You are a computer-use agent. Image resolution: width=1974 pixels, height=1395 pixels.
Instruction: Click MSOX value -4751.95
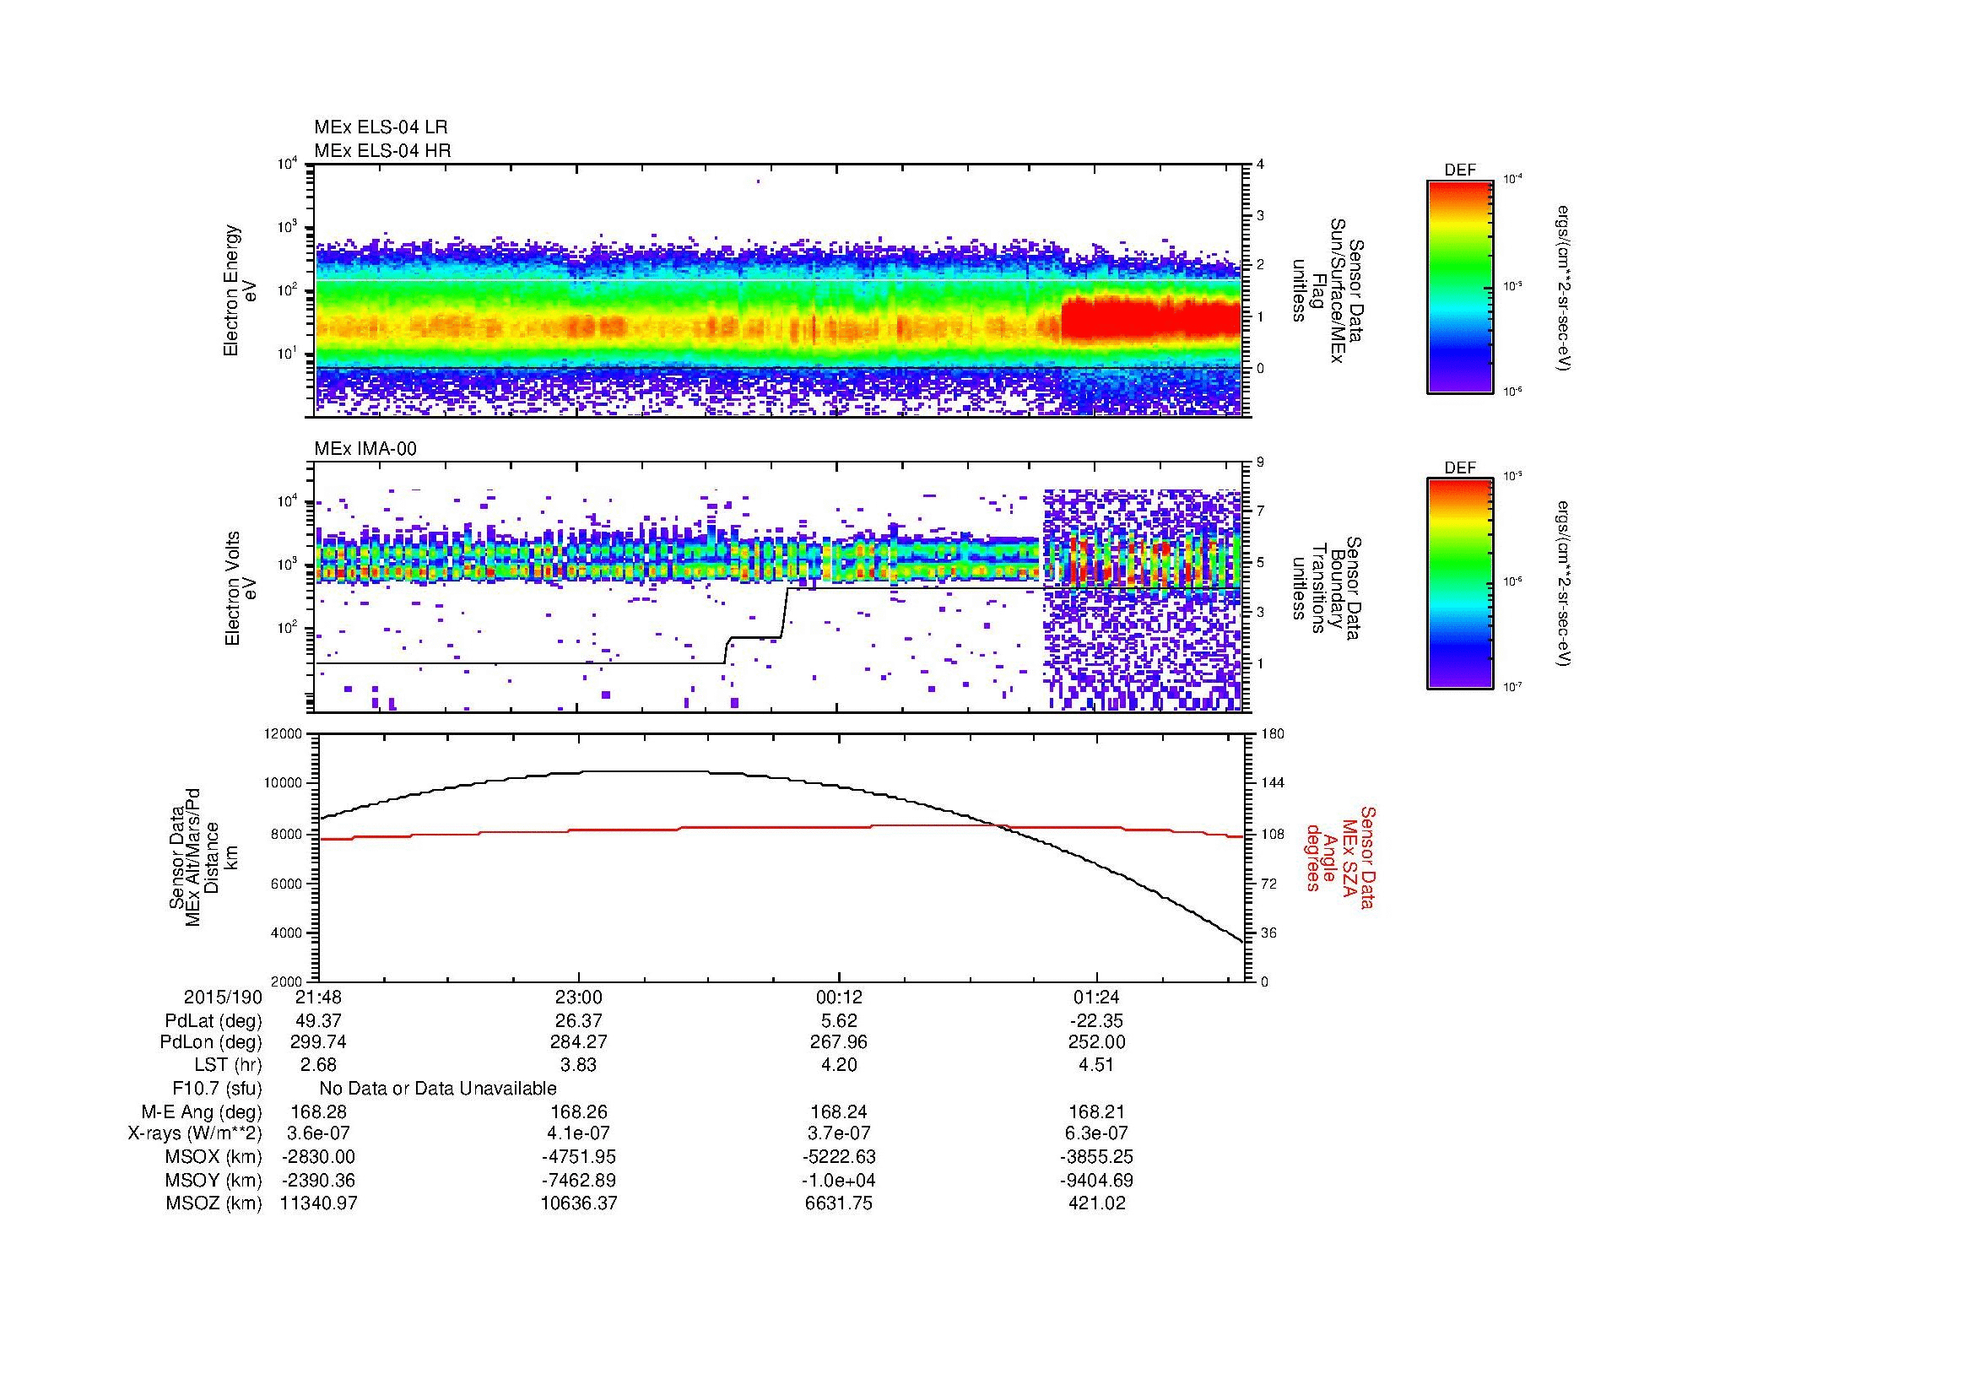point(579,1157)
